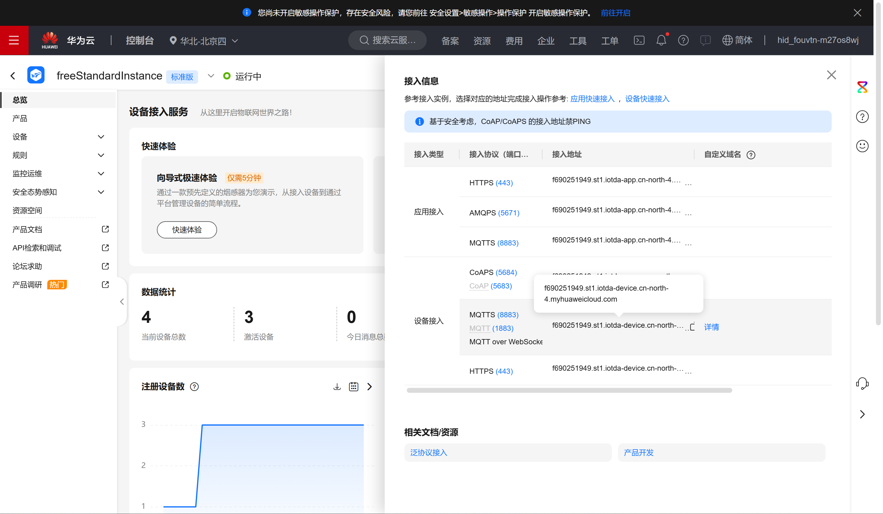Open 产品开发 document link
Image resolution: width=883 pixels, height=514 pixels.
(x=638, y=453)
